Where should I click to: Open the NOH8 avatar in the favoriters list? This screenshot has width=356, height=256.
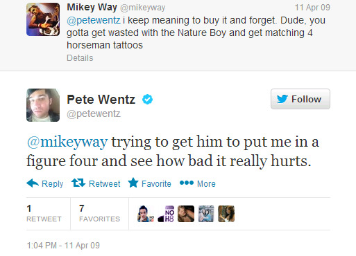[x=166, y=214]
